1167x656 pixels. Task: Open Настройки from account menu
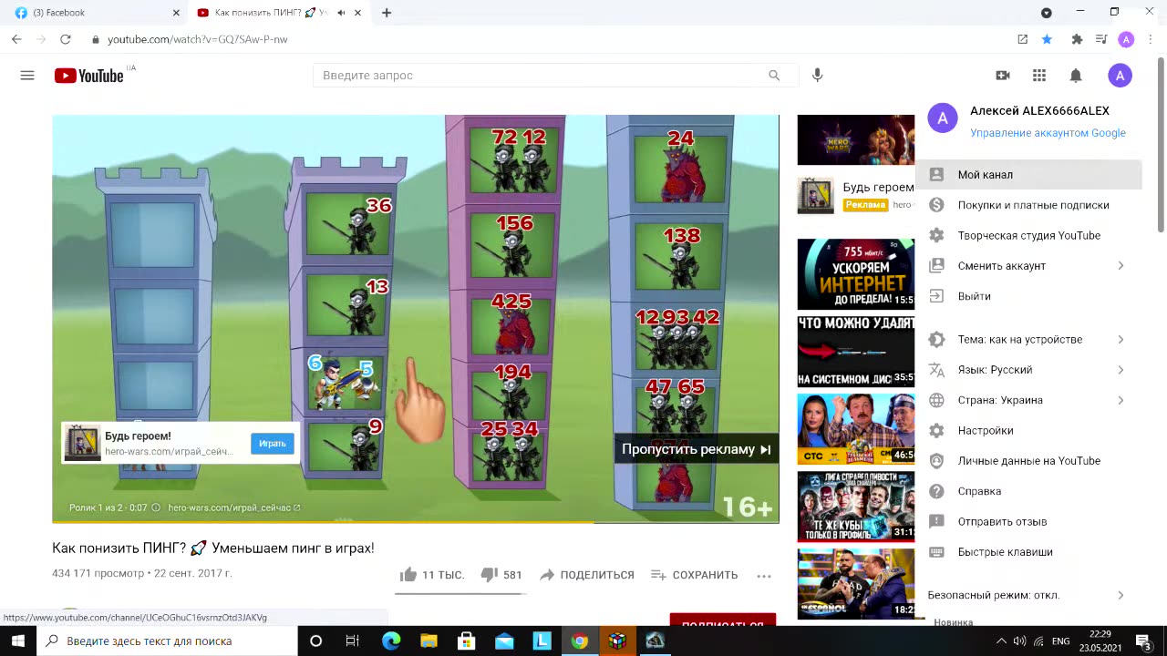click(1028, 430)
